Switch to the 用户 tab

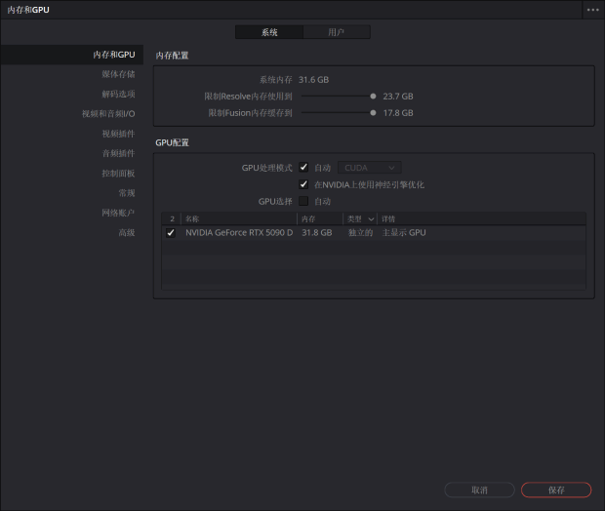pyautogui.click(x=337, y=32)
